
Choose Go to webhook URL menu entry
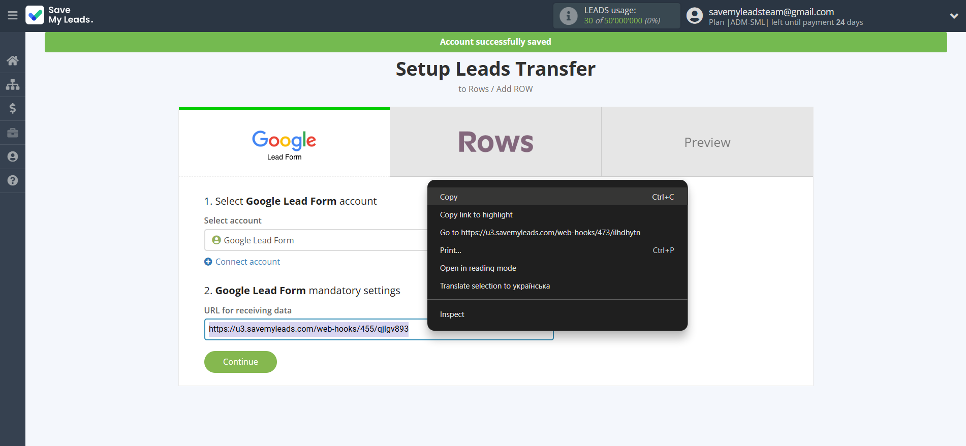pyautogui.click(x=557, y=232)
